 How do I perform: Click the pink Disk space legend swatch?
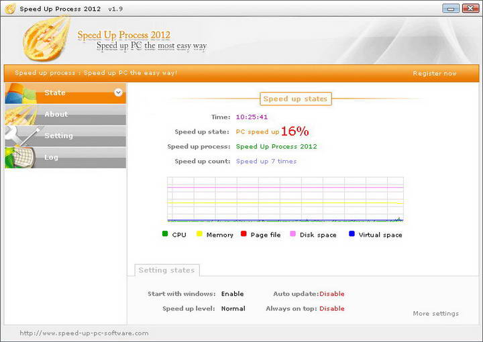coord(293,233)
